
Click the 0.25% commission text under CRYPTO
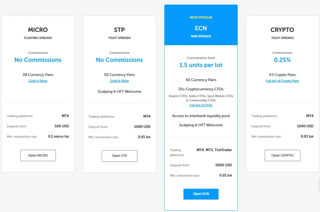pyautogui.click(x=282, y=60)
